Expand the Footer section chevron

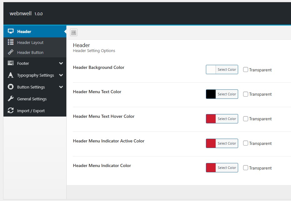[x=62, y=63]
